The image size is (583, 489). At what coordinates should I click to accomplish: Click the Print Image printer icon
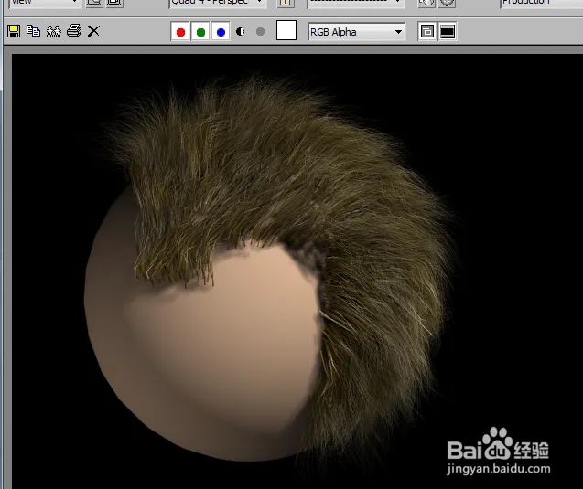point(74,31)
